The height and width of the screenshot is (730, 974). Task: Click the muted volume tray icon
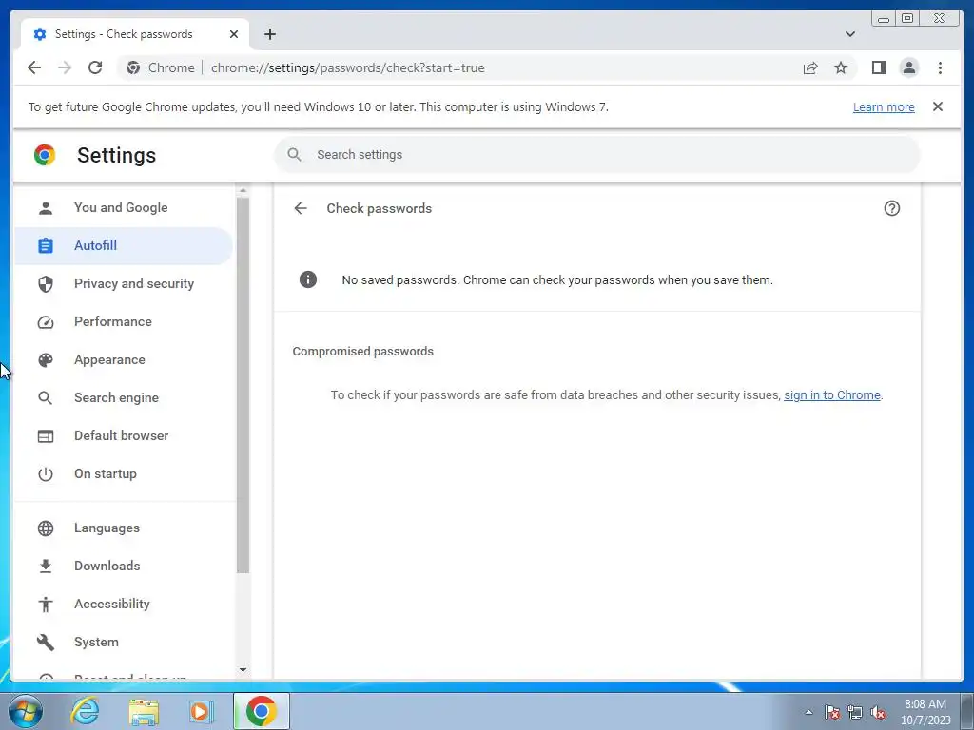878,712
